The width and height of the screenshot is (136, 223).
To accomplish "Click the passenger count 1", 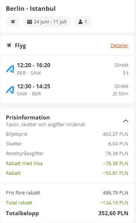I will pos(86,22).
